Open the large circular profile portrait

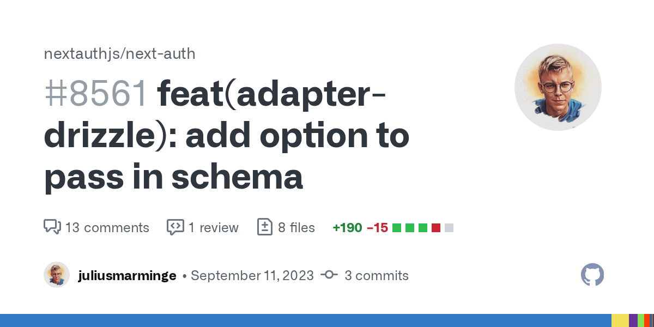pos(558,87)
